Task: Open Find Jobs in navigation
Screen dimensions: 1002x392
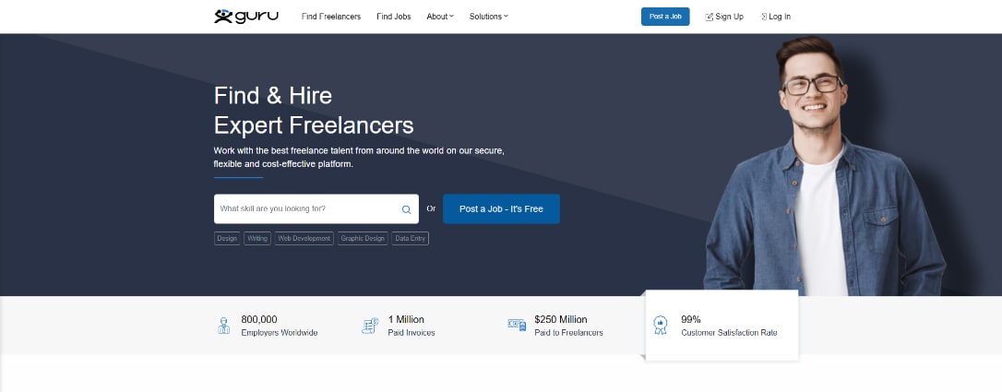Action: click(x=394, y=17)
